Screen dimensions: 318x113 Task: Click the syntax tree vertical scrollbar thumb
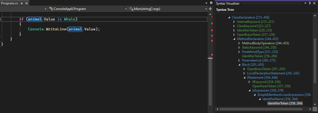(x=315, y=61)
